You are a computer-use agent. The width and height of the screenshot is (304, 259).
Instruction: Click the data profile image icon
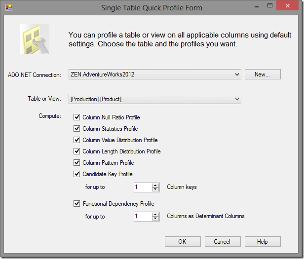[x=33, y=39]
